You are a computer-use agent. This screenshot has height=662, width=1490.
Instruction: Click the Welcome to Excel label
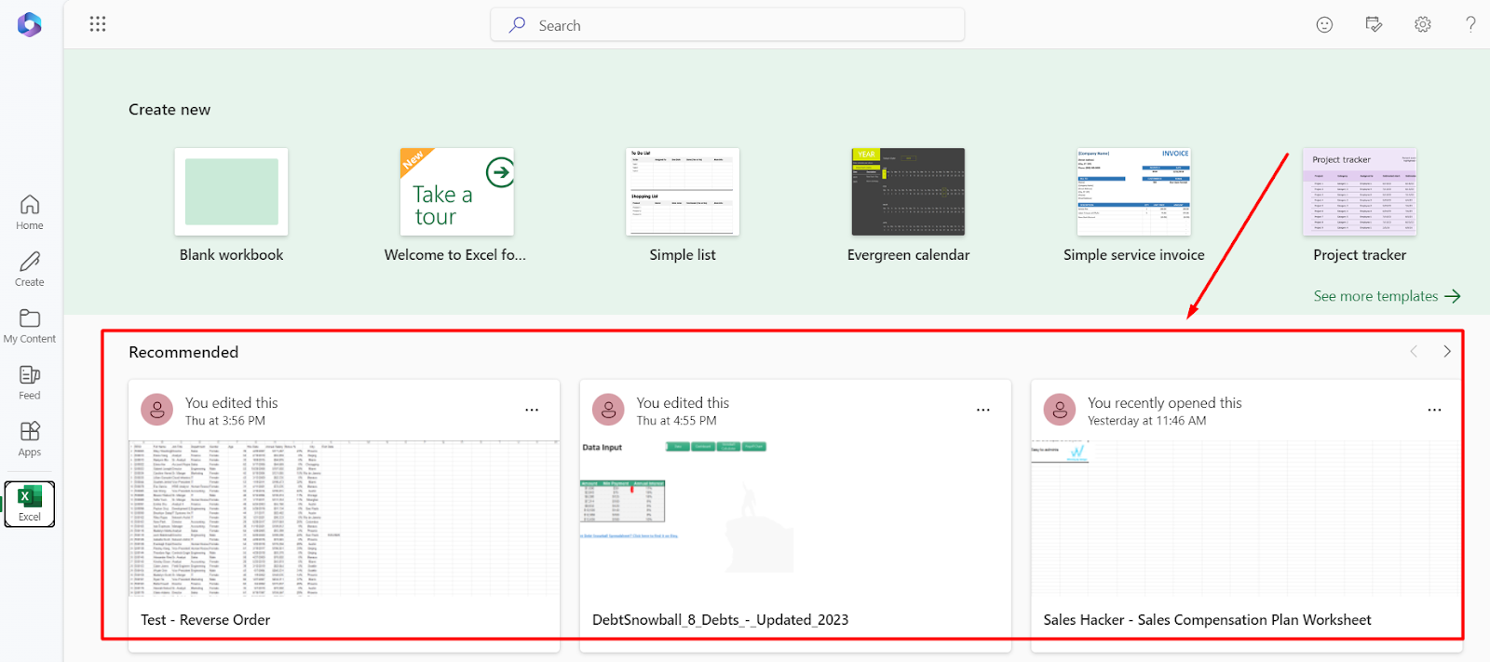coord(455,255)
